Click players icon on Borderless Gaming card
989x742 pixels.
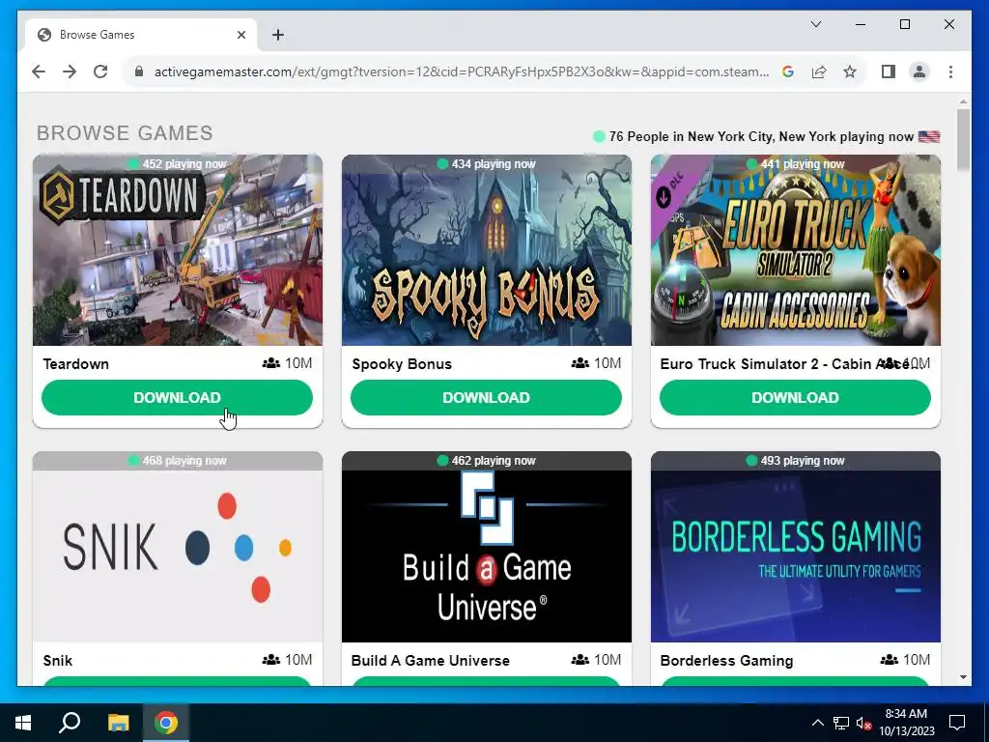coord(890,660)
